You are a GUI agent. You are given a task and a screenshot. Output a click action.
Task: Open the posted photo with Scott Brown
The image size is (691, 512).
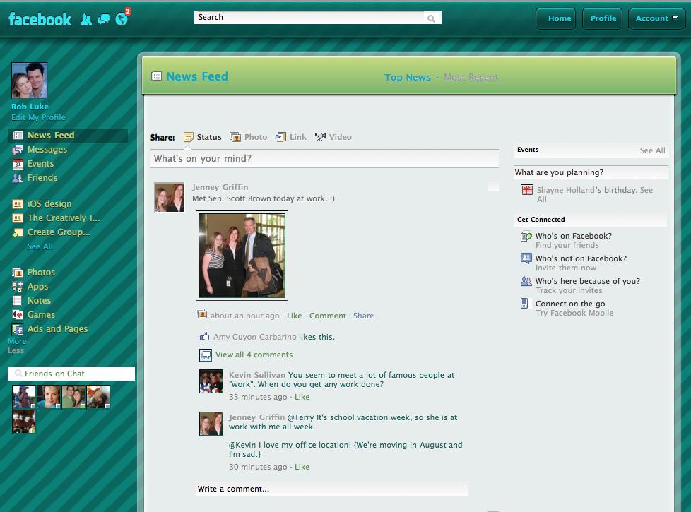(242, 256)
